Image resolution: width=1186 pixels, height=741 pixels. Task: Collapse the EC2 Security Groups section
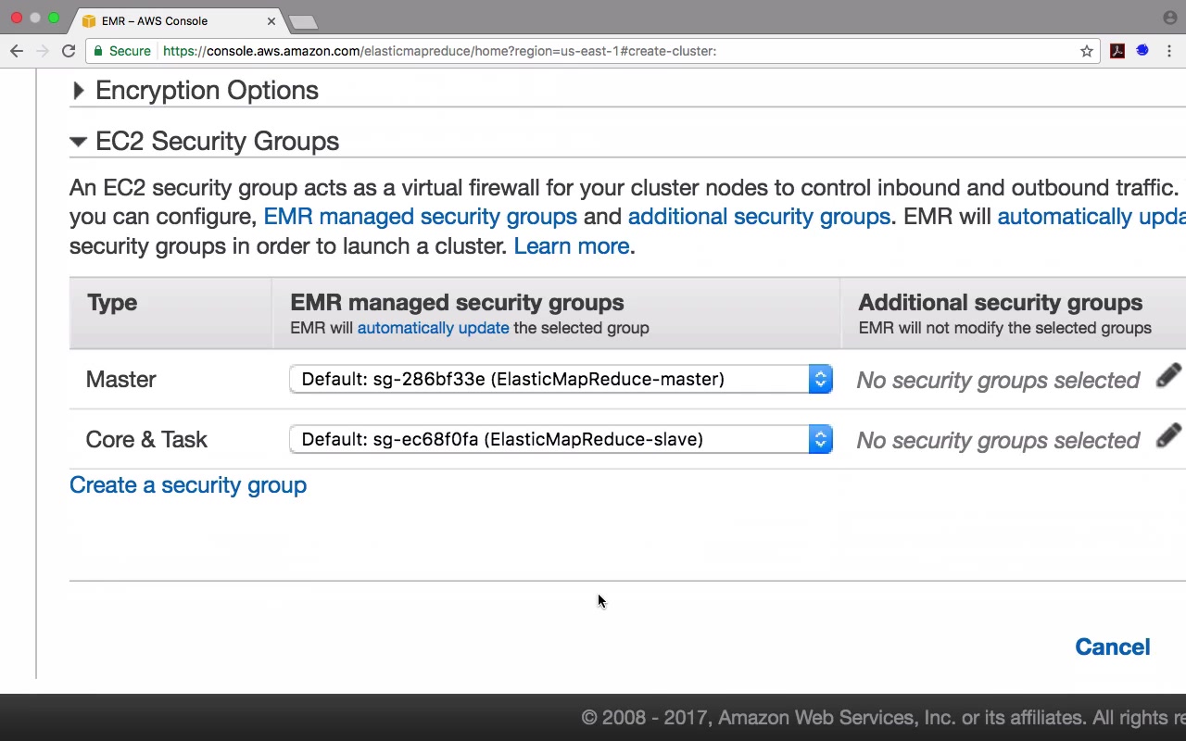tap(79, 142)
